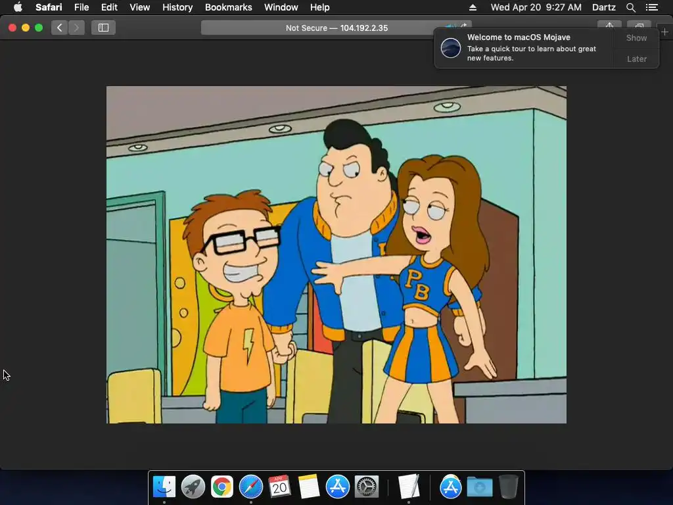
Task: Open the Notes app in Dock
Action: coord(309,487)
